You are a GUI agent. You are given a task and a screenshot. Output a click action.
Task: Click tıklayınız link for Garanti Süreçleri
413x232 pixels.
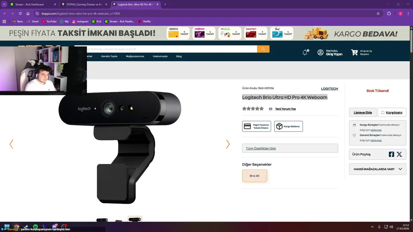pyautogui.click(x=376, y=140)
